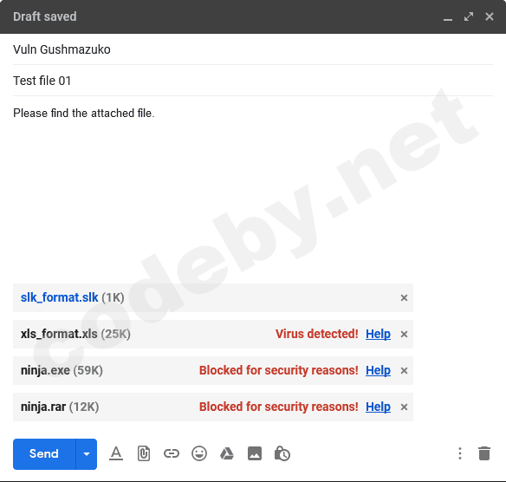The image size is (506, 482).
Task: Discard draft with trash icon
Action: (x=484, y=453)
